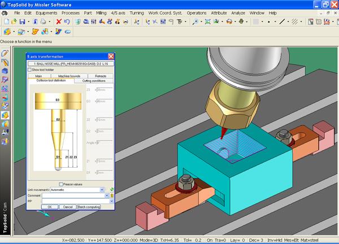Create a new document with the blank page icon
The width and height of the screenshot is (339, 244).
tap(7, 21)
